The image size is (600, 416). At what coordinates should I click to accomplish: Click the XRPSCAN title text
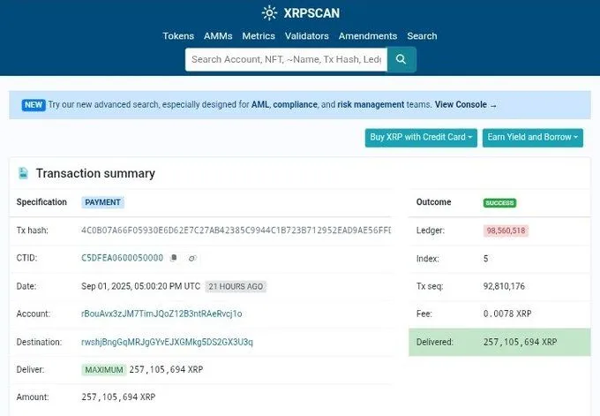click(311, 13)
